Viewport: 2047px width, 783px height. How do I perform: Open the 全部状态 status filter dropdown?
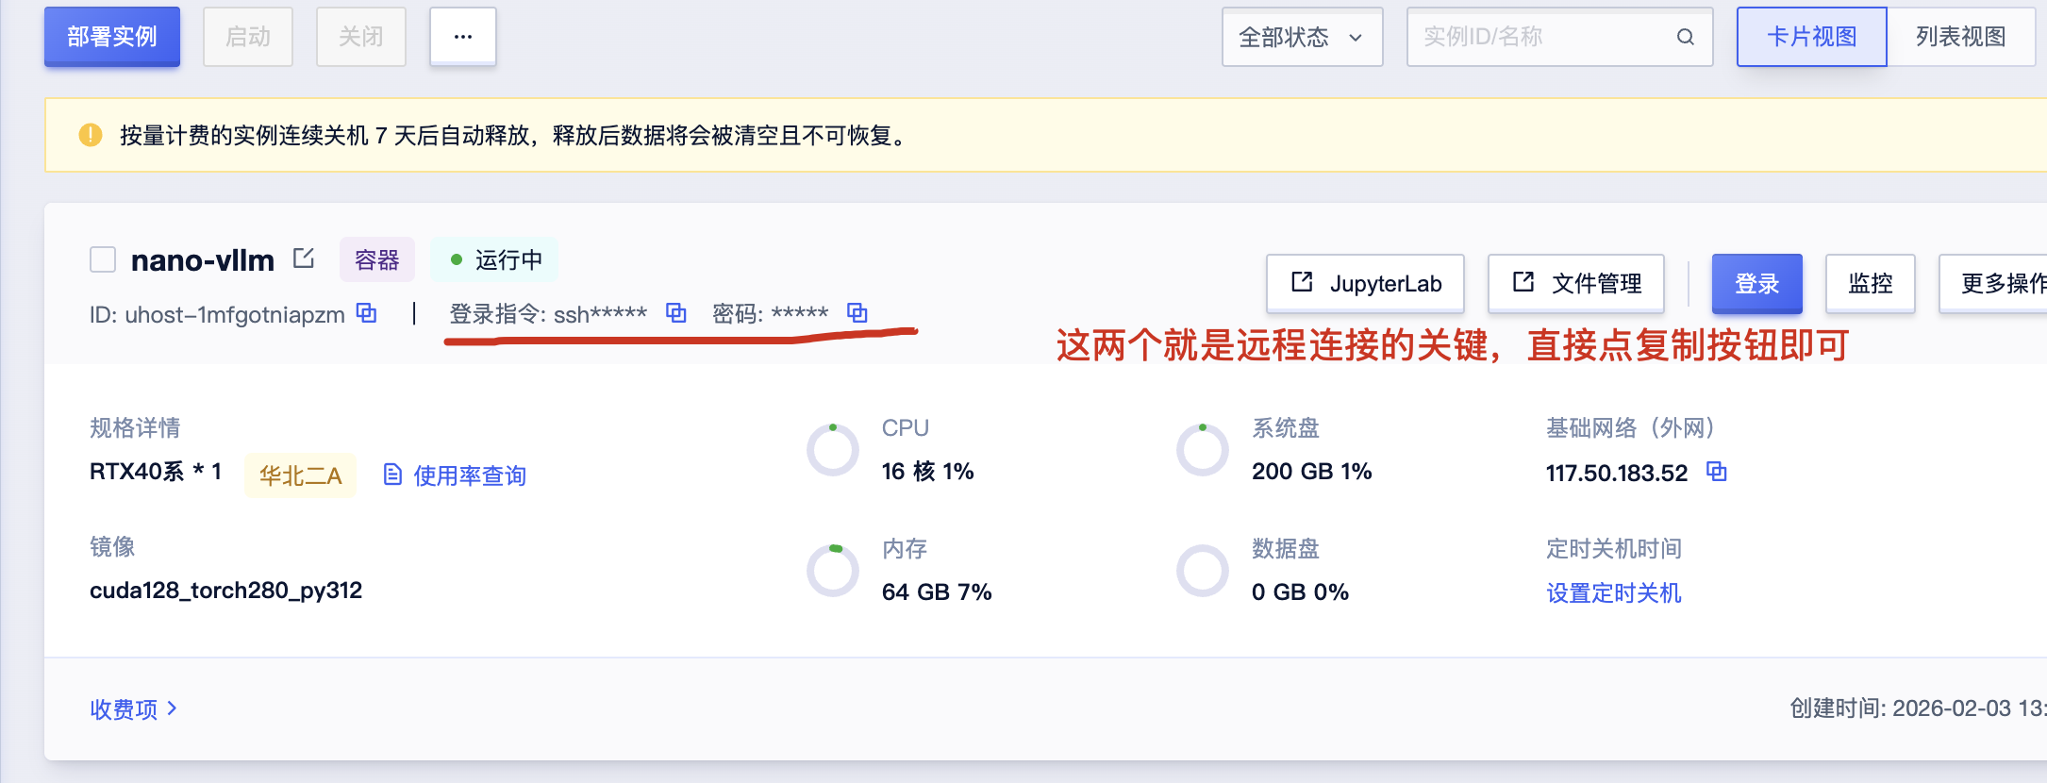click(1301, 37)
